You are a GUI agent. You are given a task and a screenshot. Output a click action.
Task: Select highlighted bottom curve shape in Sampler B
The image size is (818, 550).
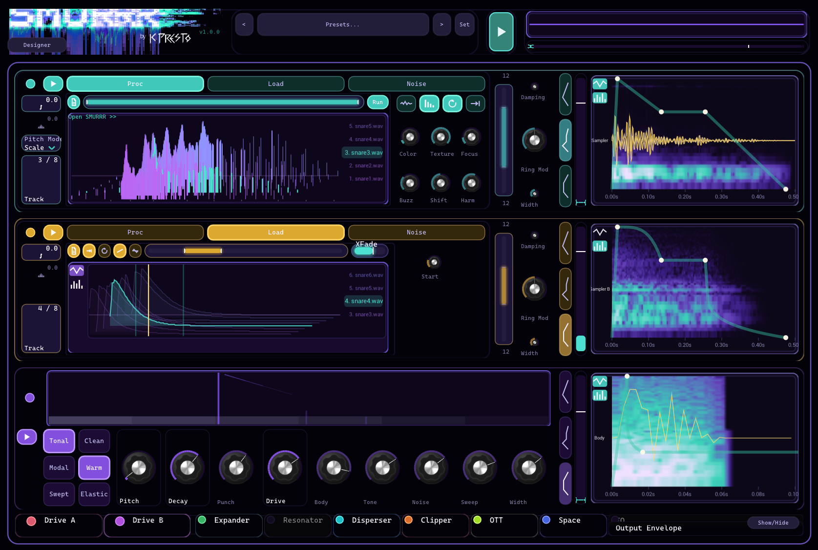[x=566, y=335]
